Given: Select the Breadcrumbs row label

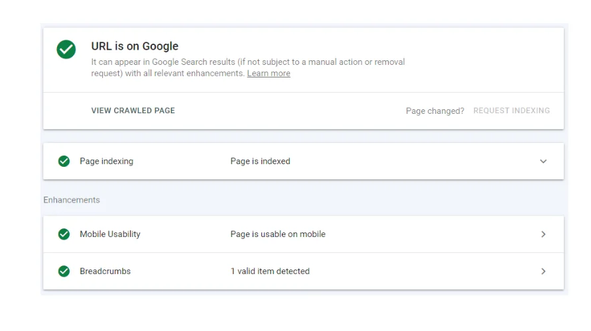Looking at the screenshot, I should coord(105,271).
